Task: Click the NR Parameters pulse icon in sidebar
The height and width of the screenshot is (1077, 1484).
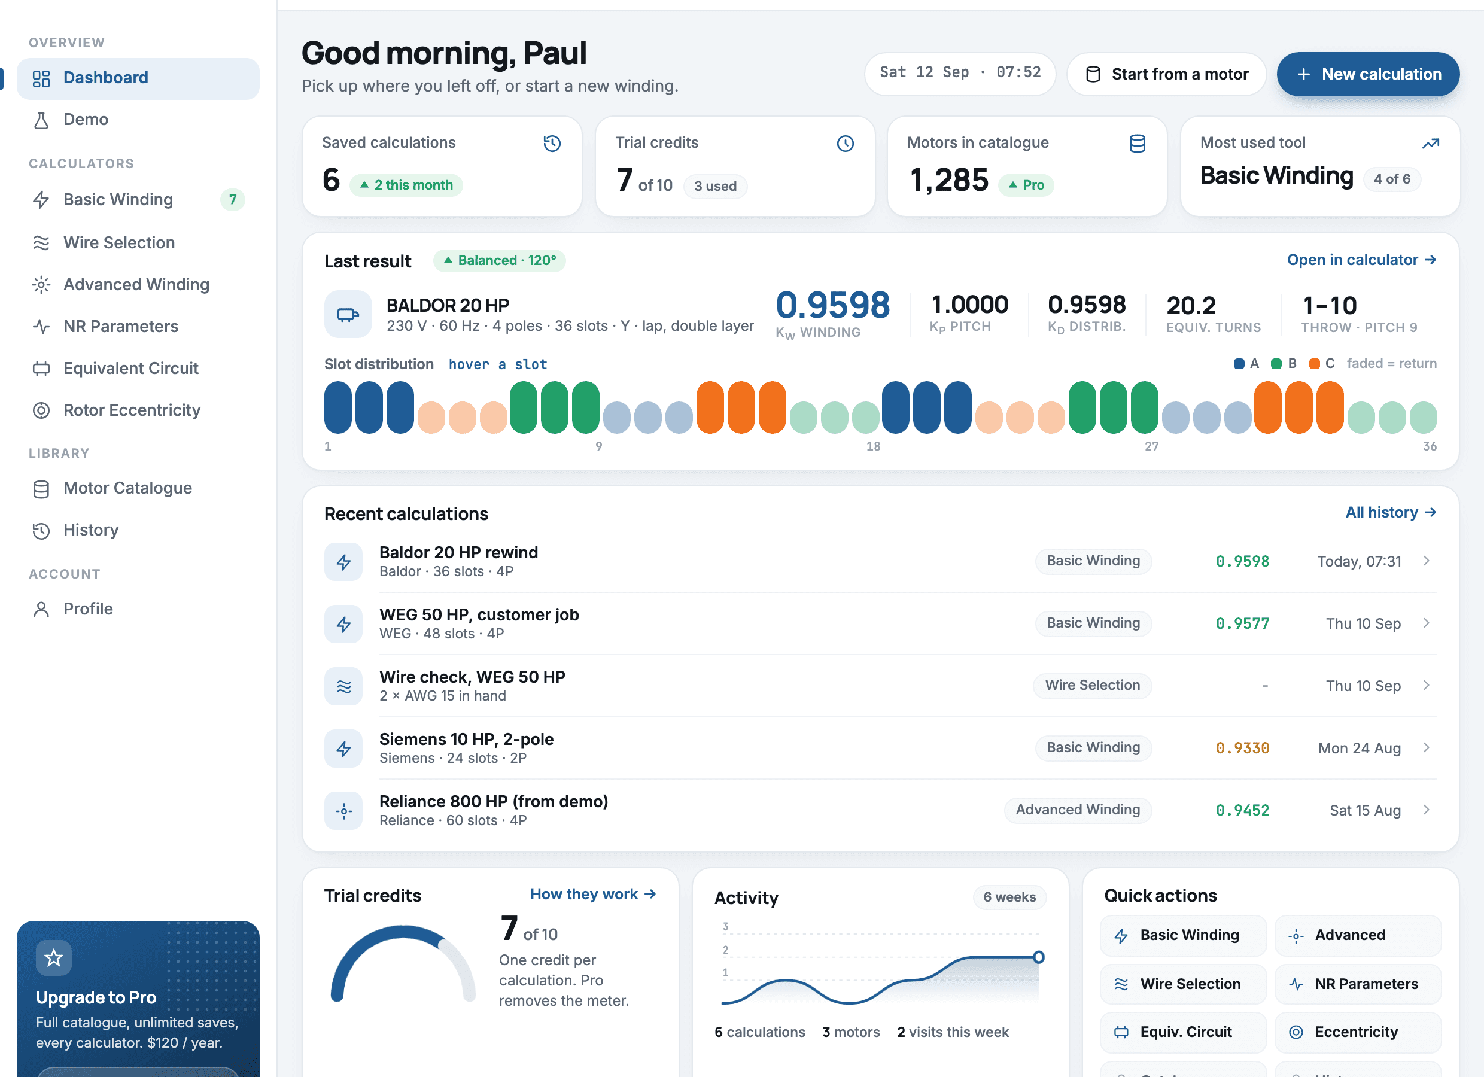Action: 41,327
